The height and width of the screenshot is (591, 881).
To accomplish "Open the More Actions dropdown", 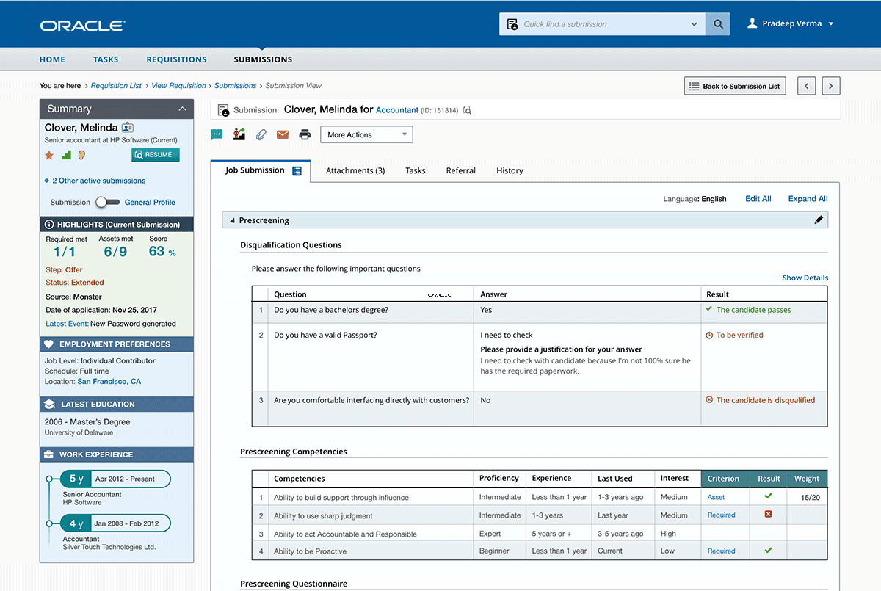I will (x=366, y=134).
